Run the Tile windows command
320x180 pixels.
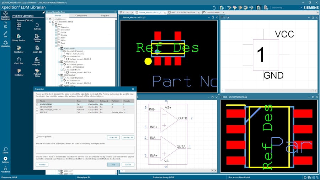(19, 26)
